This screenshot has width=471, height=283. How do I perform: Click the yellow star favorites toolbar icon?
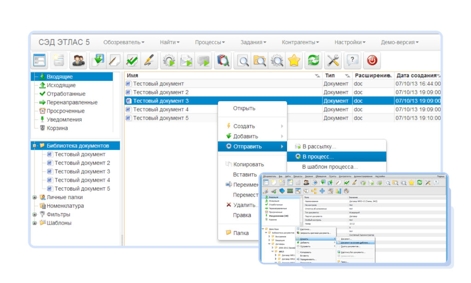point(294,60)
